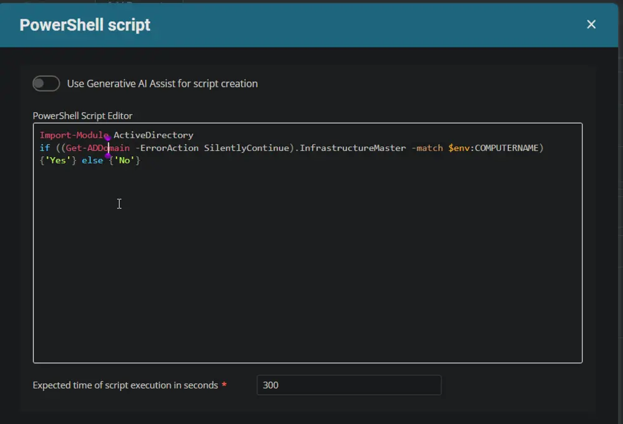Click the '-match' operator in the script
The height and width of the screenshot is (424, 623).
click(427, 148)
